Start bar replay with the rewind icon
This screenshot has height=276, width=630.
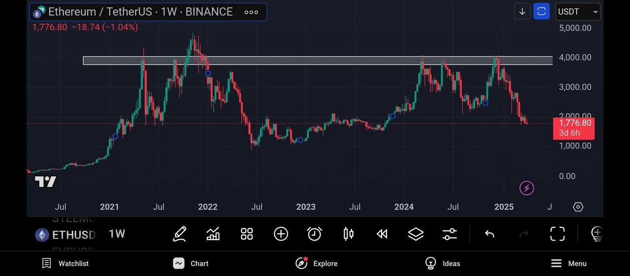[382, 234]
